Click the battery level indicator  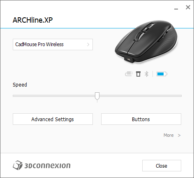click(x=162, y=74)
